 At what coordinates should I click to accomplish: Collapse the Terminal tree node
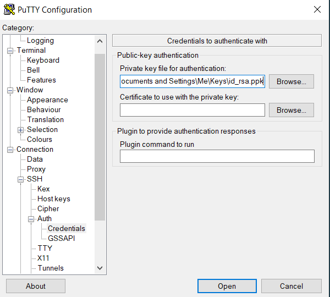click(10, 51)
